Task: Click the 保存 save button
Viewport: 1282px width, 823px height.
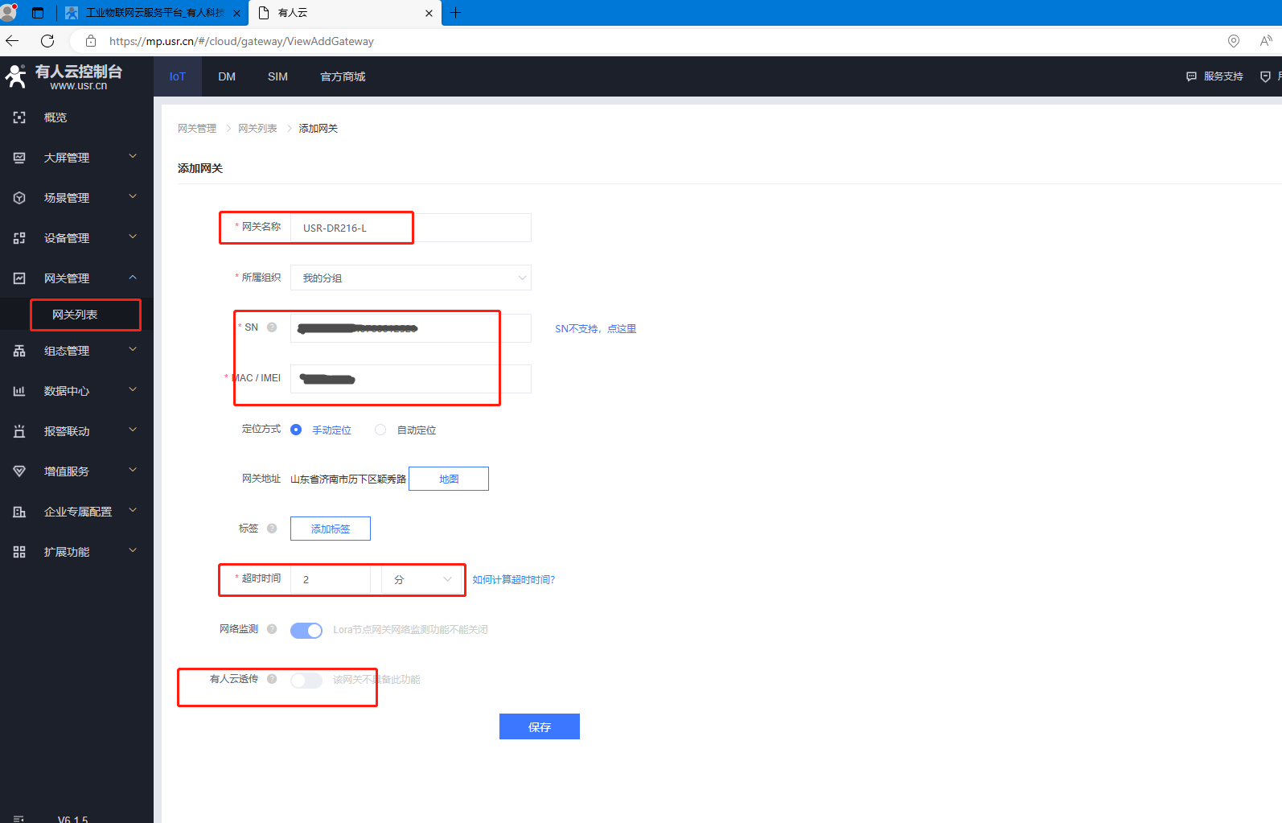Action: 540,726
